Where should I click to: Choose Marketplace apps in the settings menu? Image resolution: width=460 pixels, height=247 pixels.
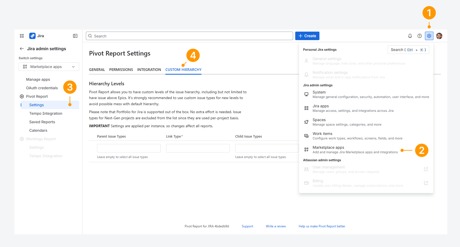click(x=366, y=150)
